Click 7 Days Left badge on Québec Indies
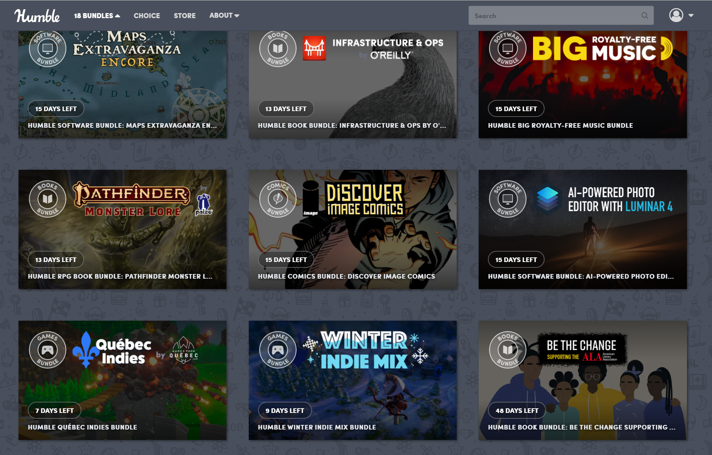This screenshot has width=712, height=455. point(54,411)
